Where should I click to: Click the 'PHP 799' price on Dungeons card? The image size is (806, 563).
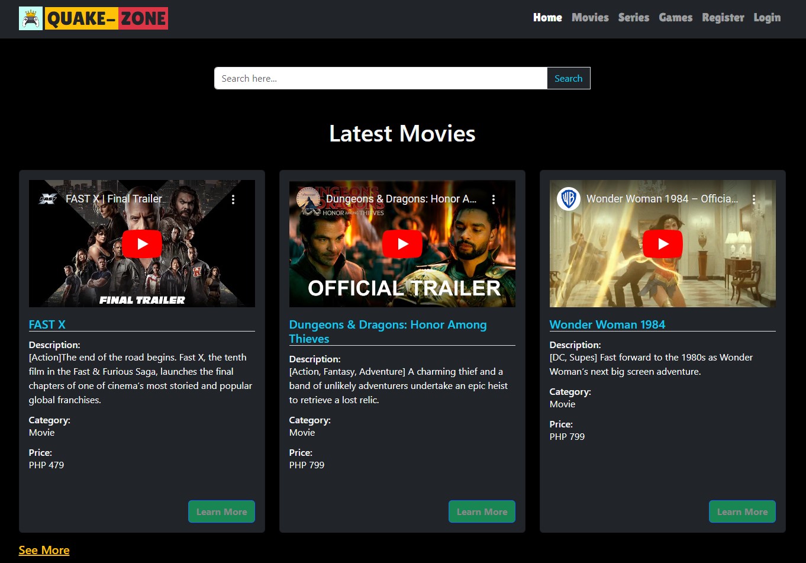pyautogui.click(x=307, y=465)
